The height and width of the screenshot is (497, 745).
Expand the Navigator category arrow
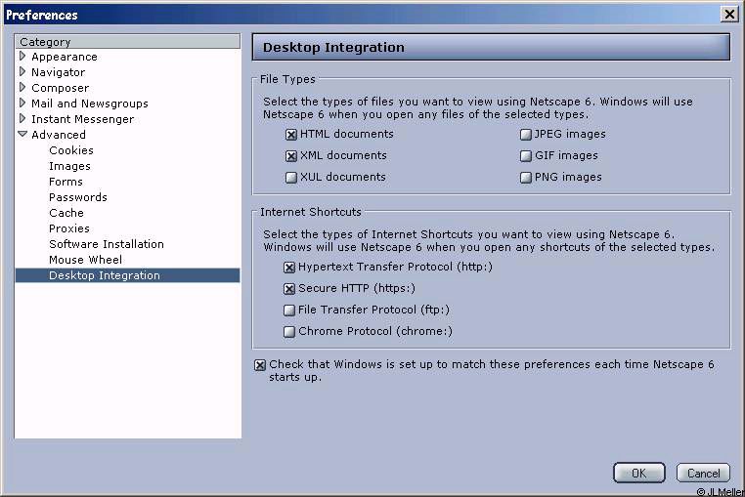point(22,71)
